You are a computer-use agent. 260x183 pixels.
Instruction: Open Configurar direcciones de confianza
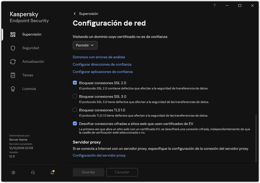tap(102, 64)
